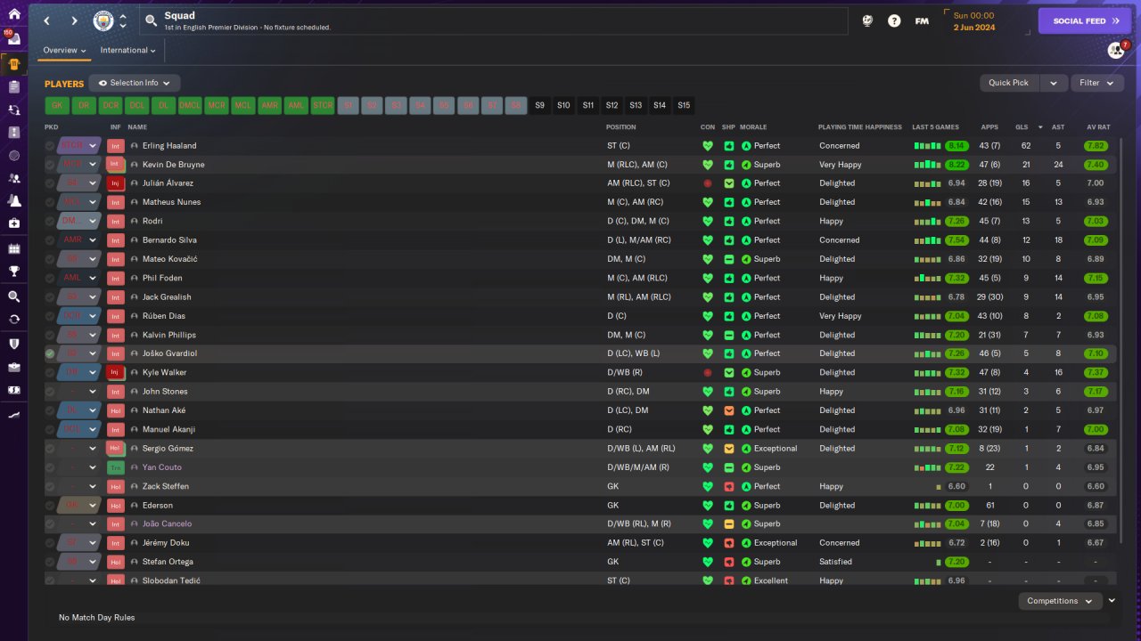Toggle selection tick for Rúben Dias
1141x641 pixels.
pos(50,316)
